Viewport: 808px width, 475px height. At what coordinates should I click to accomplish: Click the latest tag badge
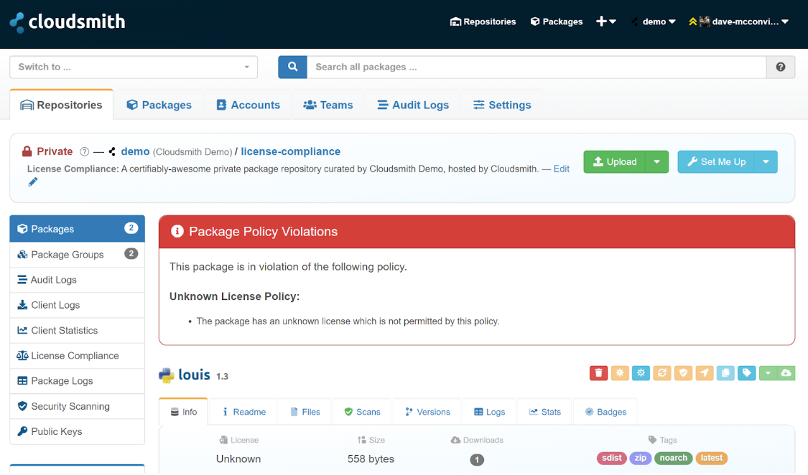pyautogui.click(x=711, y=458)
